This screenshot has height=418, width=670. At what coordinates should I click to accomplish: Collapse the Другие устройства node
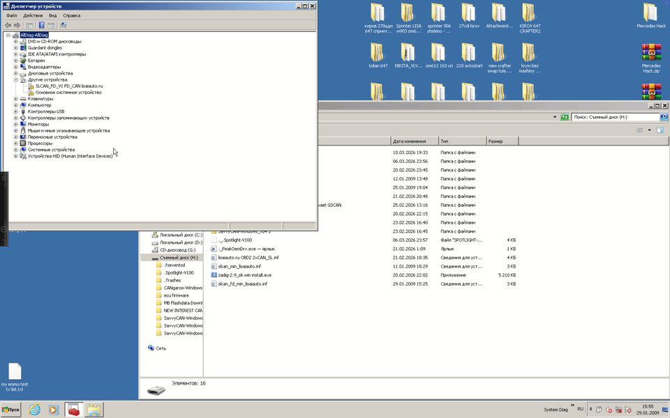[x=15, y=80]
